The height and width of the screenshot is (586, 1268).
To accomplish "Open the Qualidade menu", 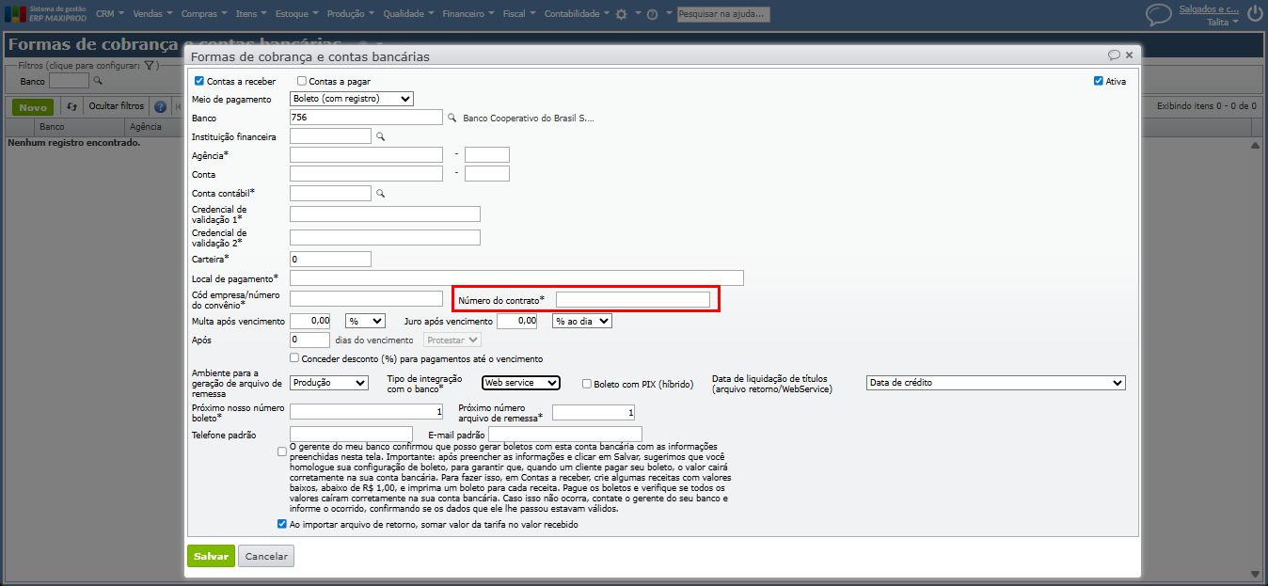I will pos(409,14).
